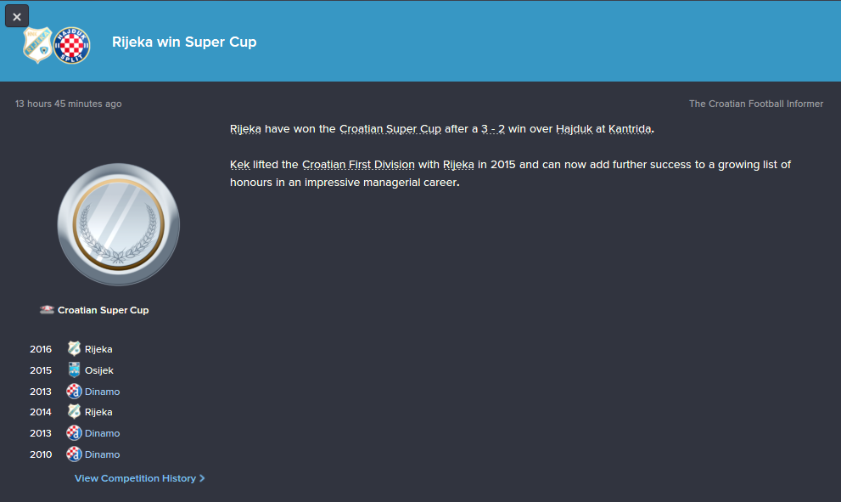The width and height of the screenshot is (841, 502).
Task: Open the Croatian First Division link
Action: [x=358, y=164]
